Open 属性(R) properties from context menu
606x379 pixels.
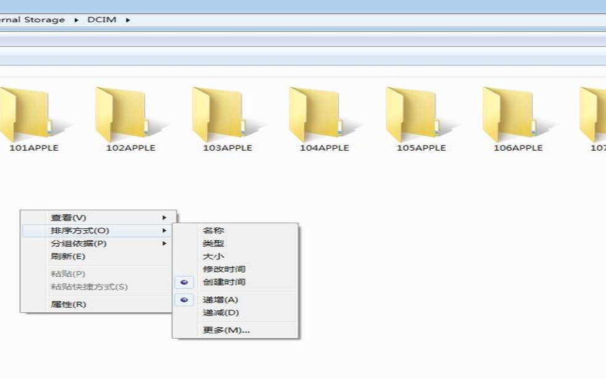pos(68,304)
